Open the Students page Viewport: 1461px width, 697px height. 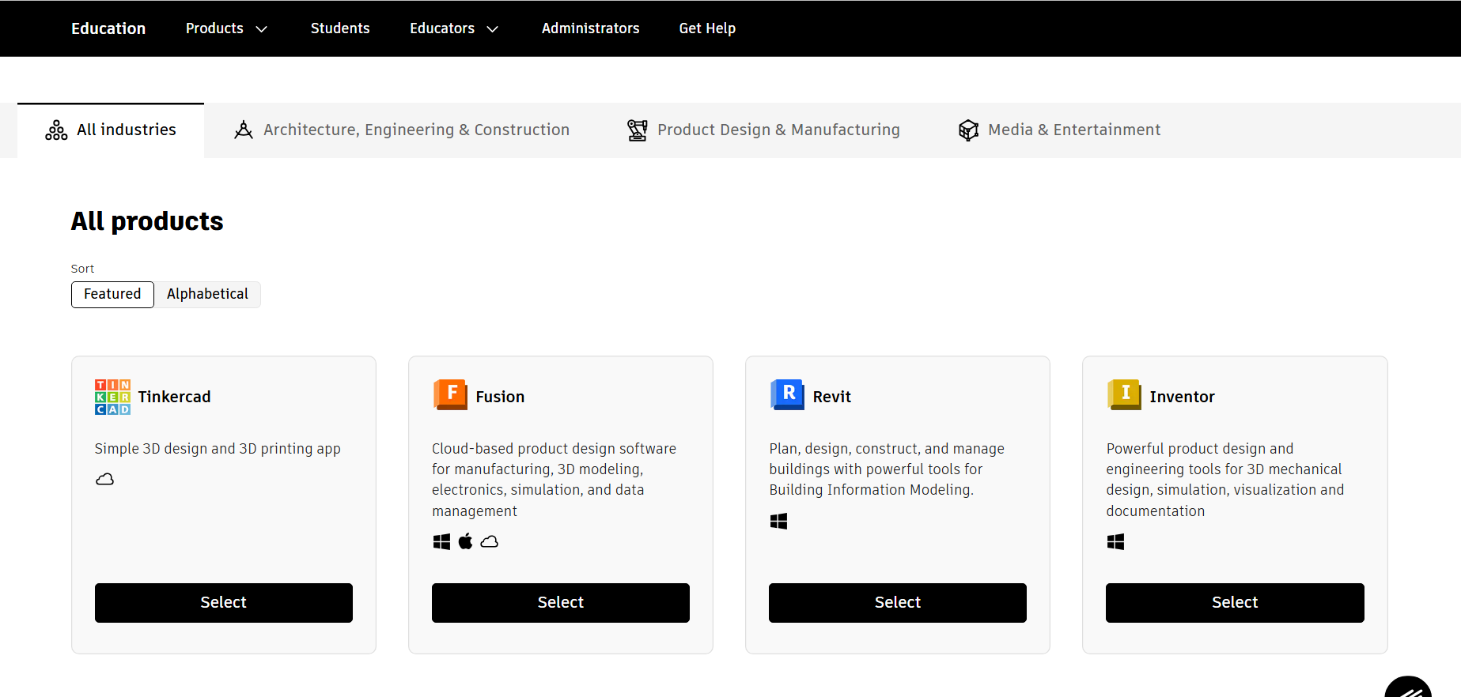[x=340, y=28]
